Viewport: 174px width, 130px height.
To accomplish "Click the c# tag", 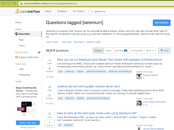I will pyautogui.click(x=60, y=125).
